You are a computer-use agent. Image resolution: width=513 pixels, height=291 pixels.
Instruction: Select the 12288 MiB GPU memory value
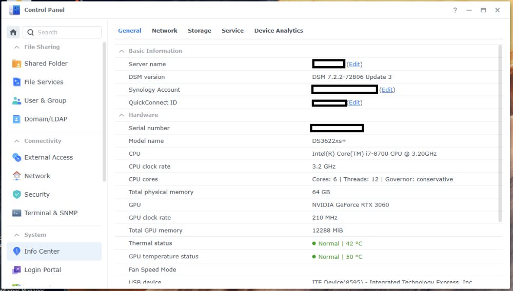click(x=327, y=230)
